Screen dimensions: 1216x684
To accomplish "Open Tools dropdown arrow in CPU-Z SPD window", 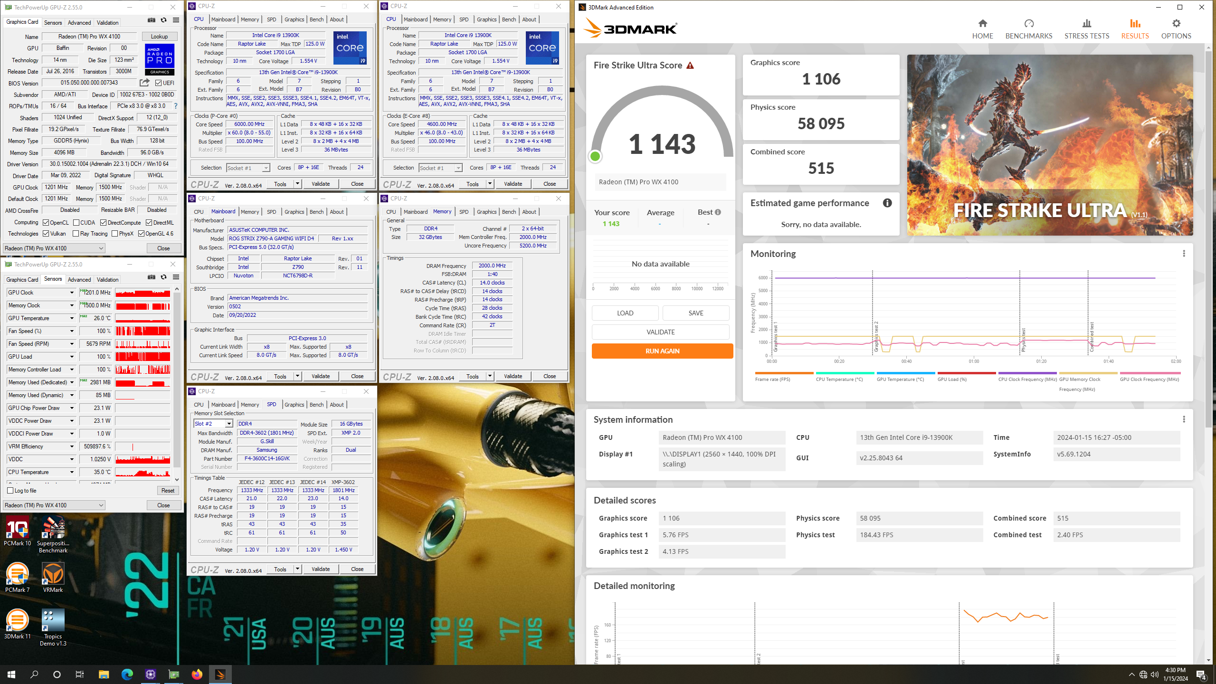I will (297, 569).
